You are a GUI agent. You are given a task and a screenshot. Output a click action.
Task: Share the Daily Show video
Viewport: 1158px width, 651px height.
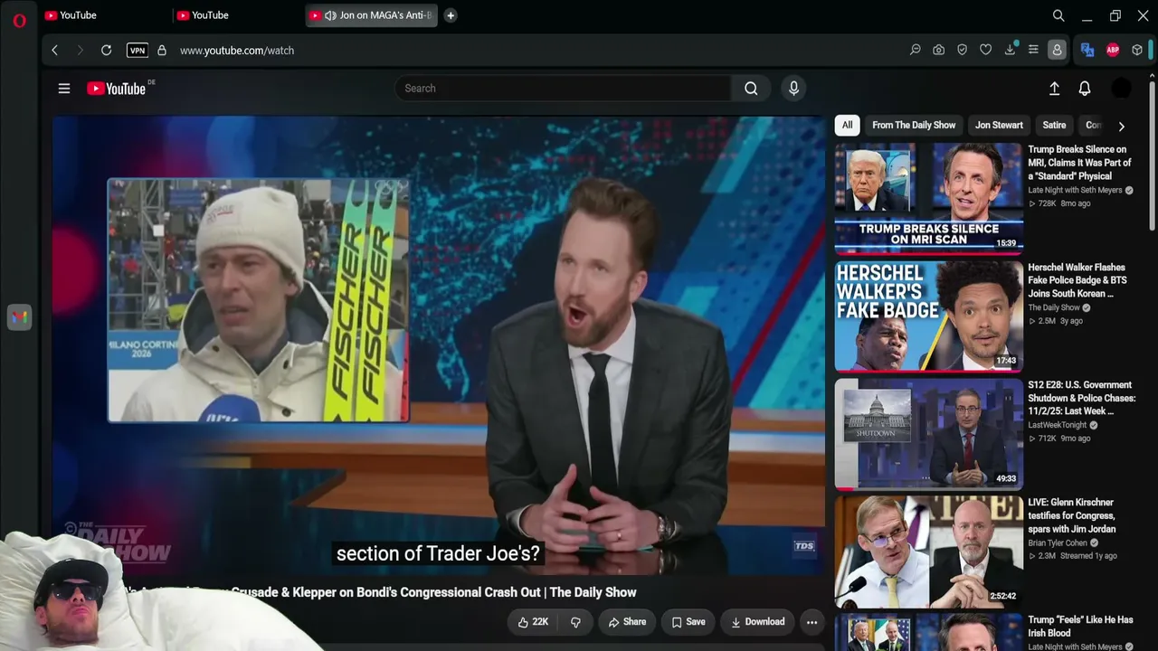(626, 622)
